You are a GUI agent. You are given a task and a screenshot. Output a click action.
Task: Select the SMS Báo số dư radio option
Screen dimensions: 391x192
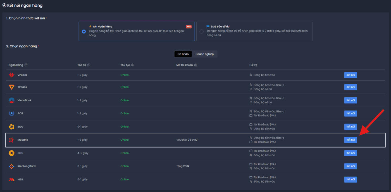point(201,32)
